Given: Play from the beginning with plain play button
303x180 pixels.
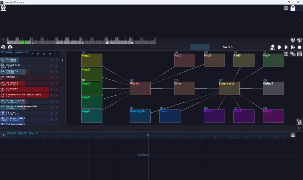Looking at the screenshot, I should (286, 47).
